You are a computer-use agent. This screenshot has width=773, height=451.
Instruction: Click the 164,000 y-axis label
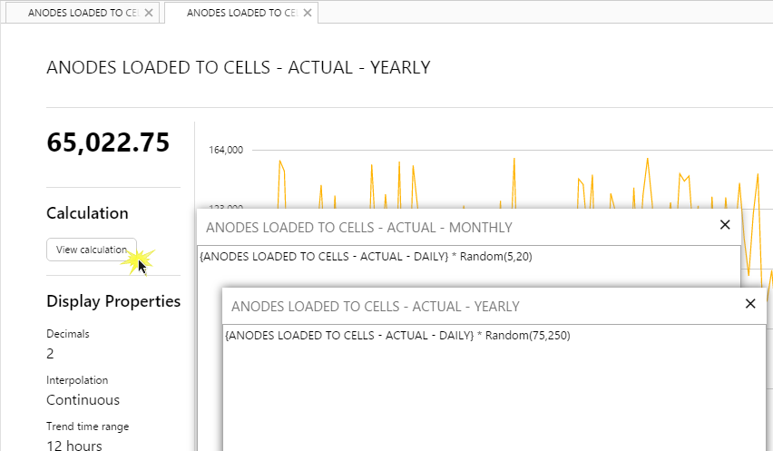click(226, 151)
